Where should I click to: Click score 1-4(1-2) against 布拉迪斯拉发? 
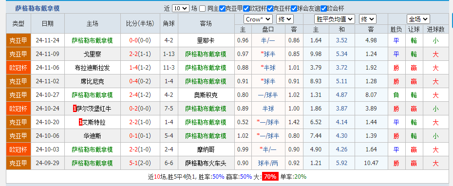tap(140, 68)
